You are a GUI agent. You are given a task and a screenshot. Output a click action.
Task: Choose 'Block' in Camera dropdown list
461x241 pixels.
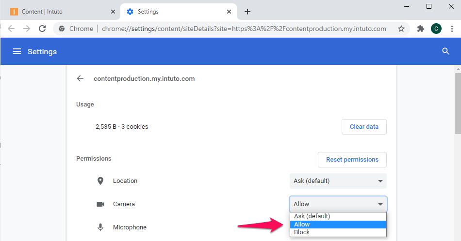(338, 232)
